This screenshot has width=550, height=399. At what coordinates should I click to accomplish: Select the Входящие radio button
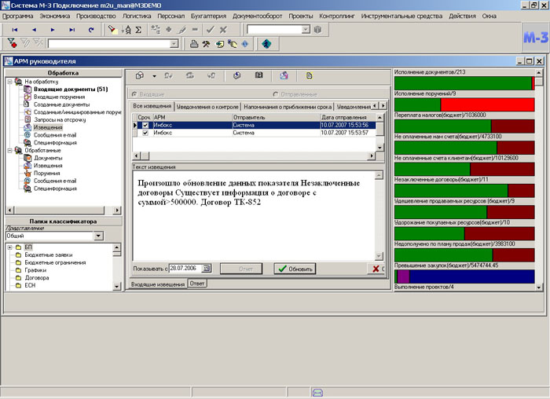pyautogui.click(x=134, y=94)
